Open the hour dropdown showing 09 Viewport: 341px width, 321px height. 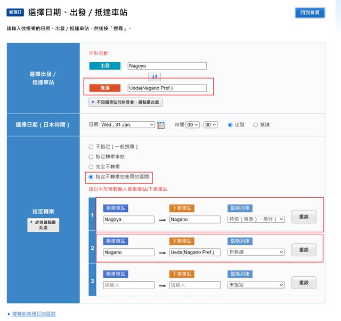[x=192, y=125]
